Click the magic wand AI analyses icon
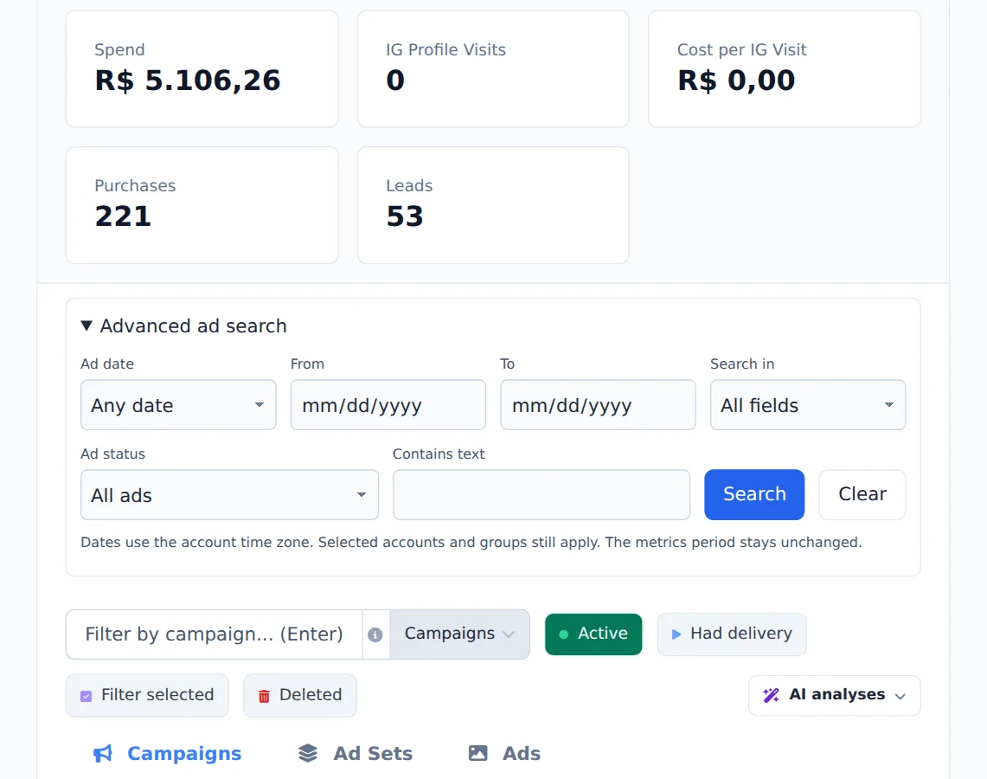 click(x=771, y=695)
